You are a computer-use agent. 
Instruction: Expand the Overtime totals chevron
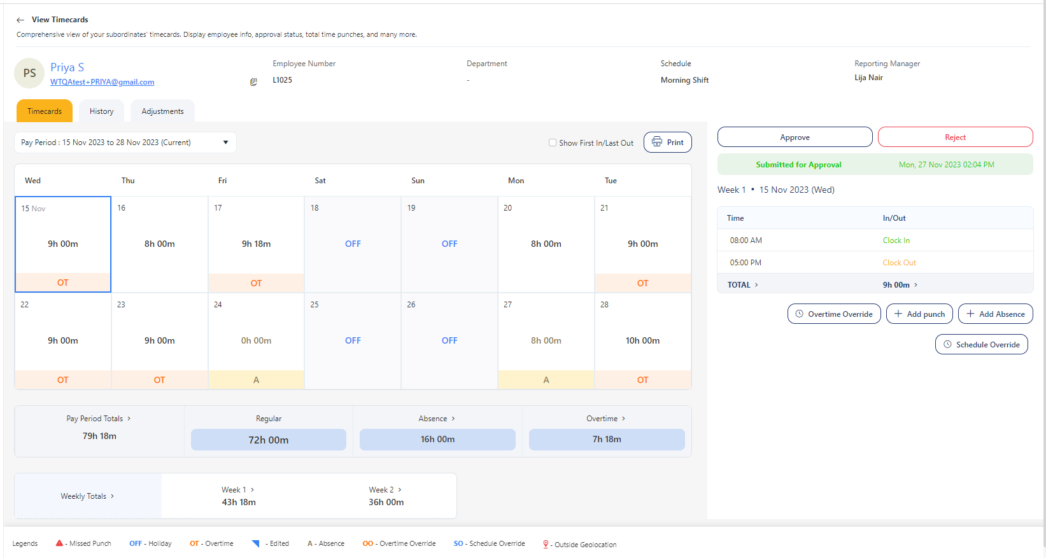(x=623, y=419)
